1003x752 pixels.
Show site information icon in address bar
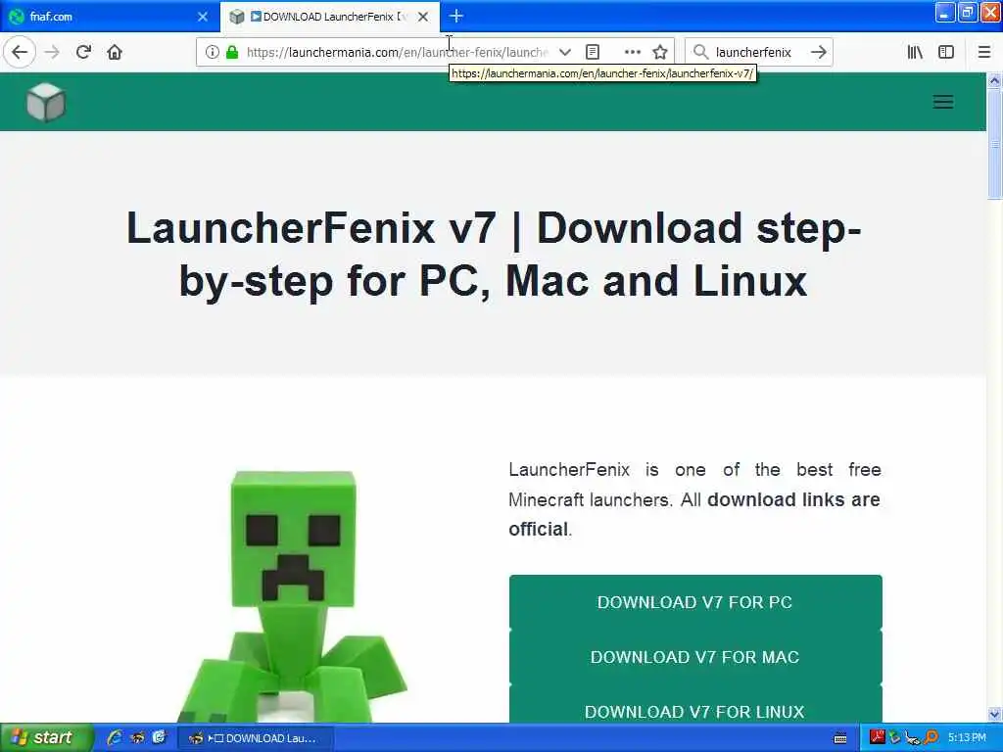[212, 52]
